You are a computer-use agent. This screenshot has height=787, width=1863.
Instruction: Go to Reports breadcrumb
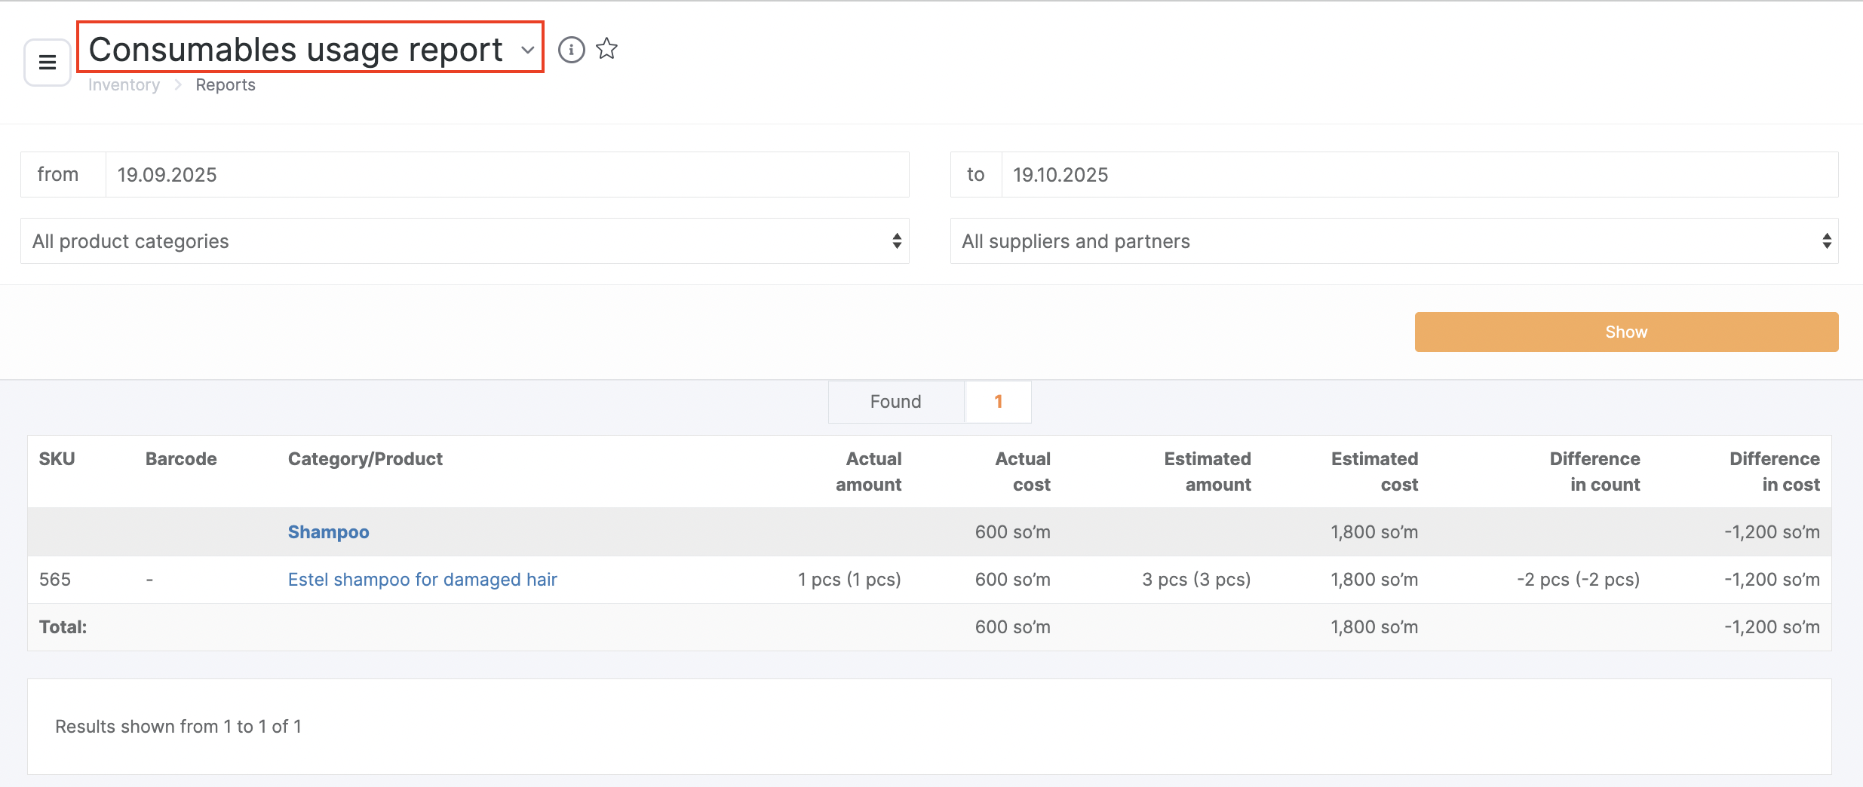[225, 85]
